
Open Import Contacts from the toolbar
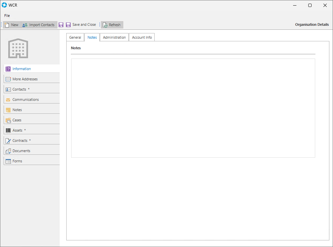39,25
